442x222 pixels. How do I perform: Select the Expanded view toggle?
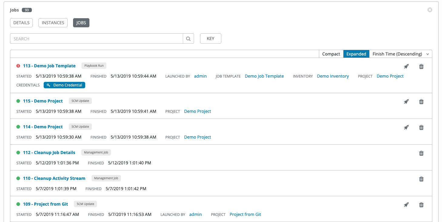coord(356,54)
